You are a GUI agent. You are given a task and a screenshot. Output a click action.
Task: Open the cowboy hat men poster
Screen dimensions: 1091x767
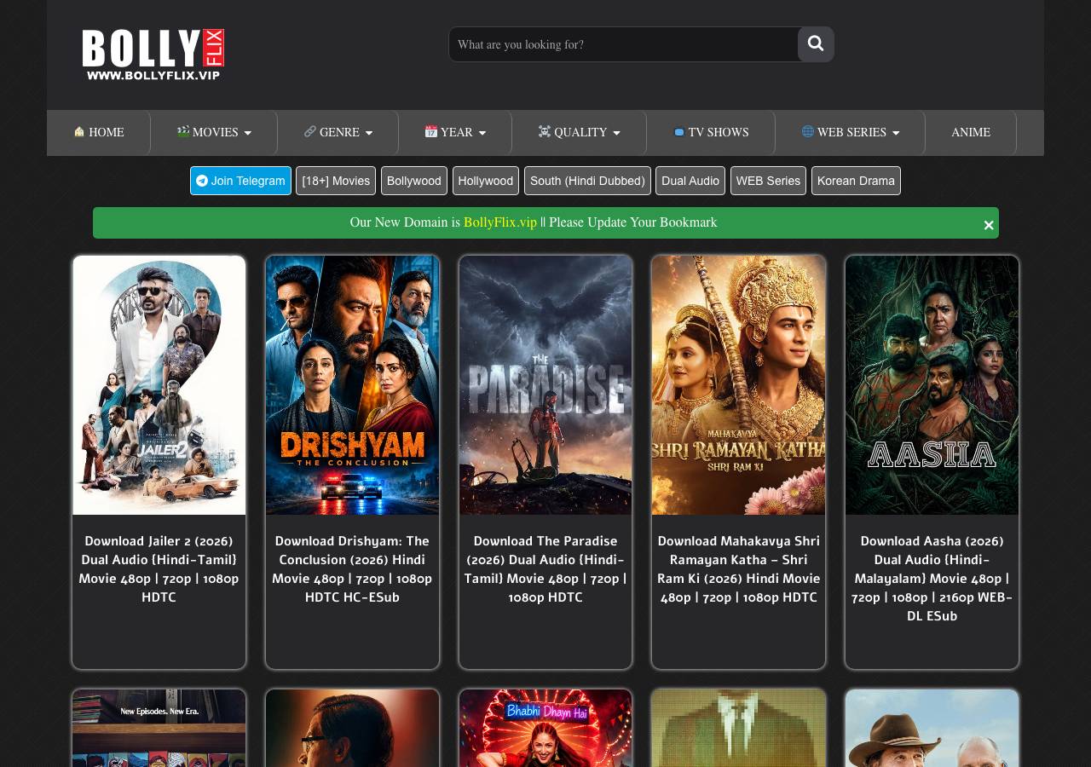coord(932,729)
